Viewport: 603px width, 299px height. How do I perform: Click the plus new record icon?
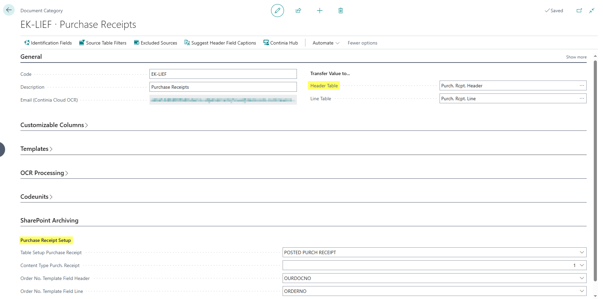point(320,11)
